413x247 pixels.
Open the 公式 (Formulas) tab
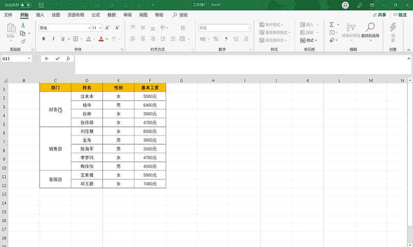point(96,15)
